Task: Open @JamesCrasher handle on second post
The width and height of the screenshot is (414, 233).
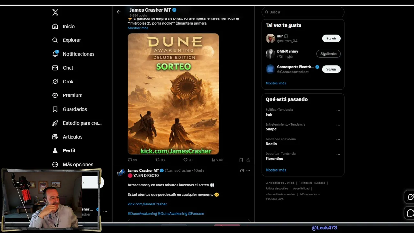Action: pyautogui.click(x=178, y=171)
